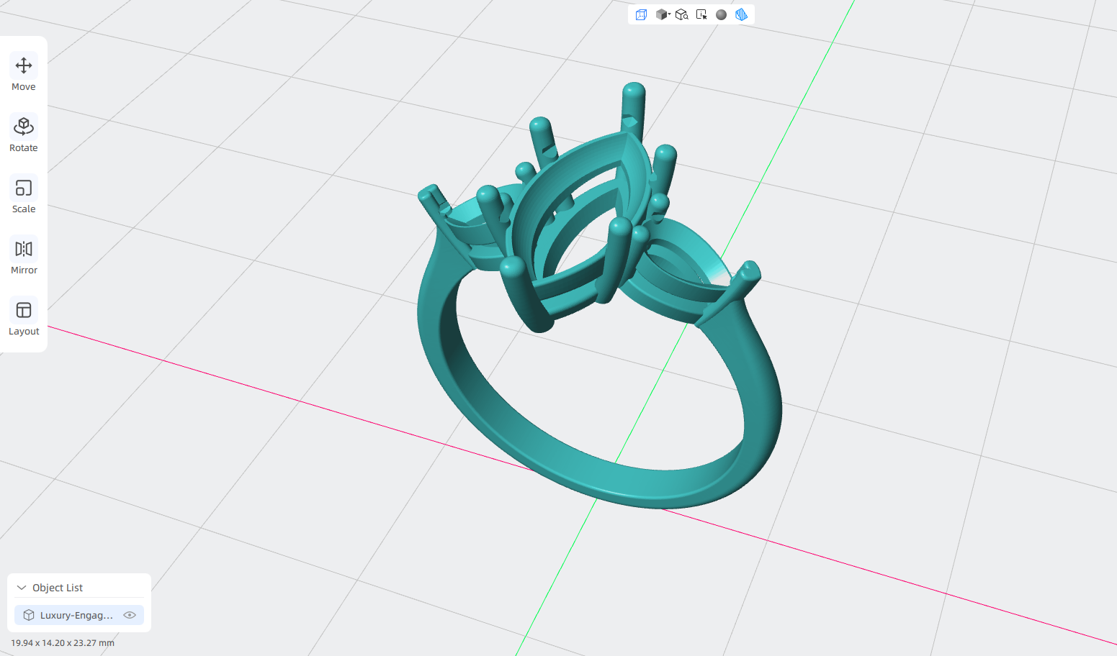Toggle the blue striped hexagon view icon
This screenshot has height=656, width=1117.
coord(741,14)
